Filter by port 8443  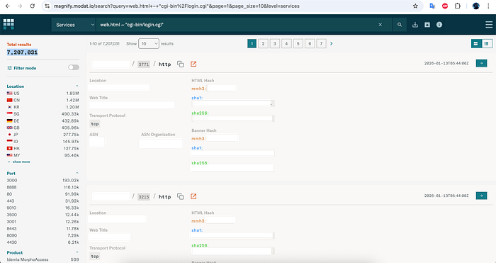coord(43,228)
